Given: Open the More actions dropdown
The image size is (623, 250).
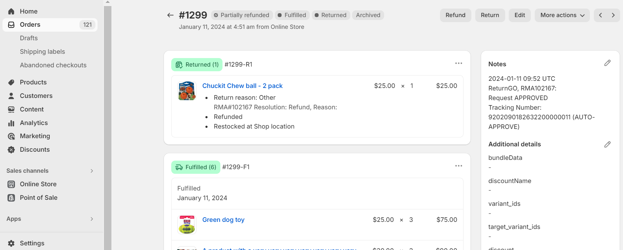Looking at the screenshot, I should [x=562, y=15].
